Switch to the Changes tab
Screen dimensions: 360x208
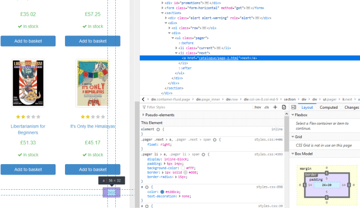352,107
